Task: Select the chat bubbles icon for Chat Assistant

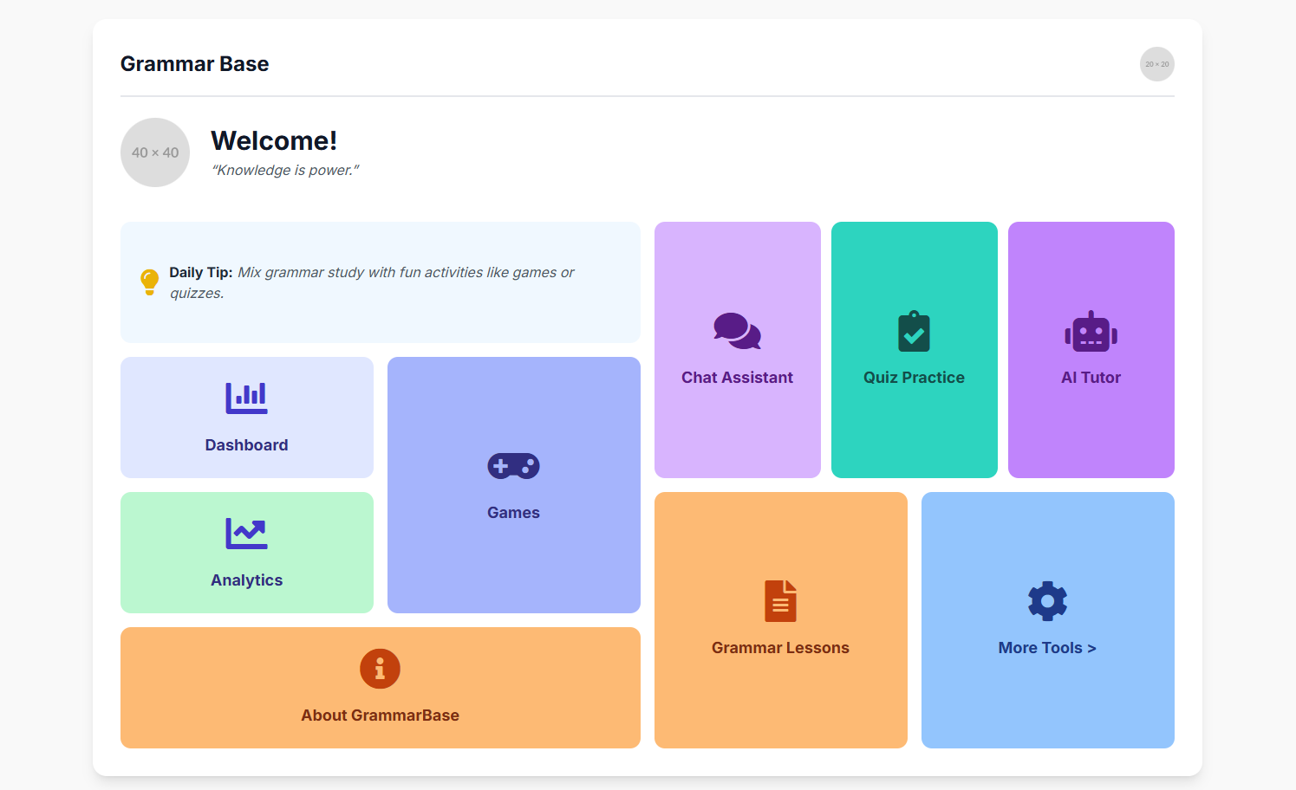Action: point(737,331)
